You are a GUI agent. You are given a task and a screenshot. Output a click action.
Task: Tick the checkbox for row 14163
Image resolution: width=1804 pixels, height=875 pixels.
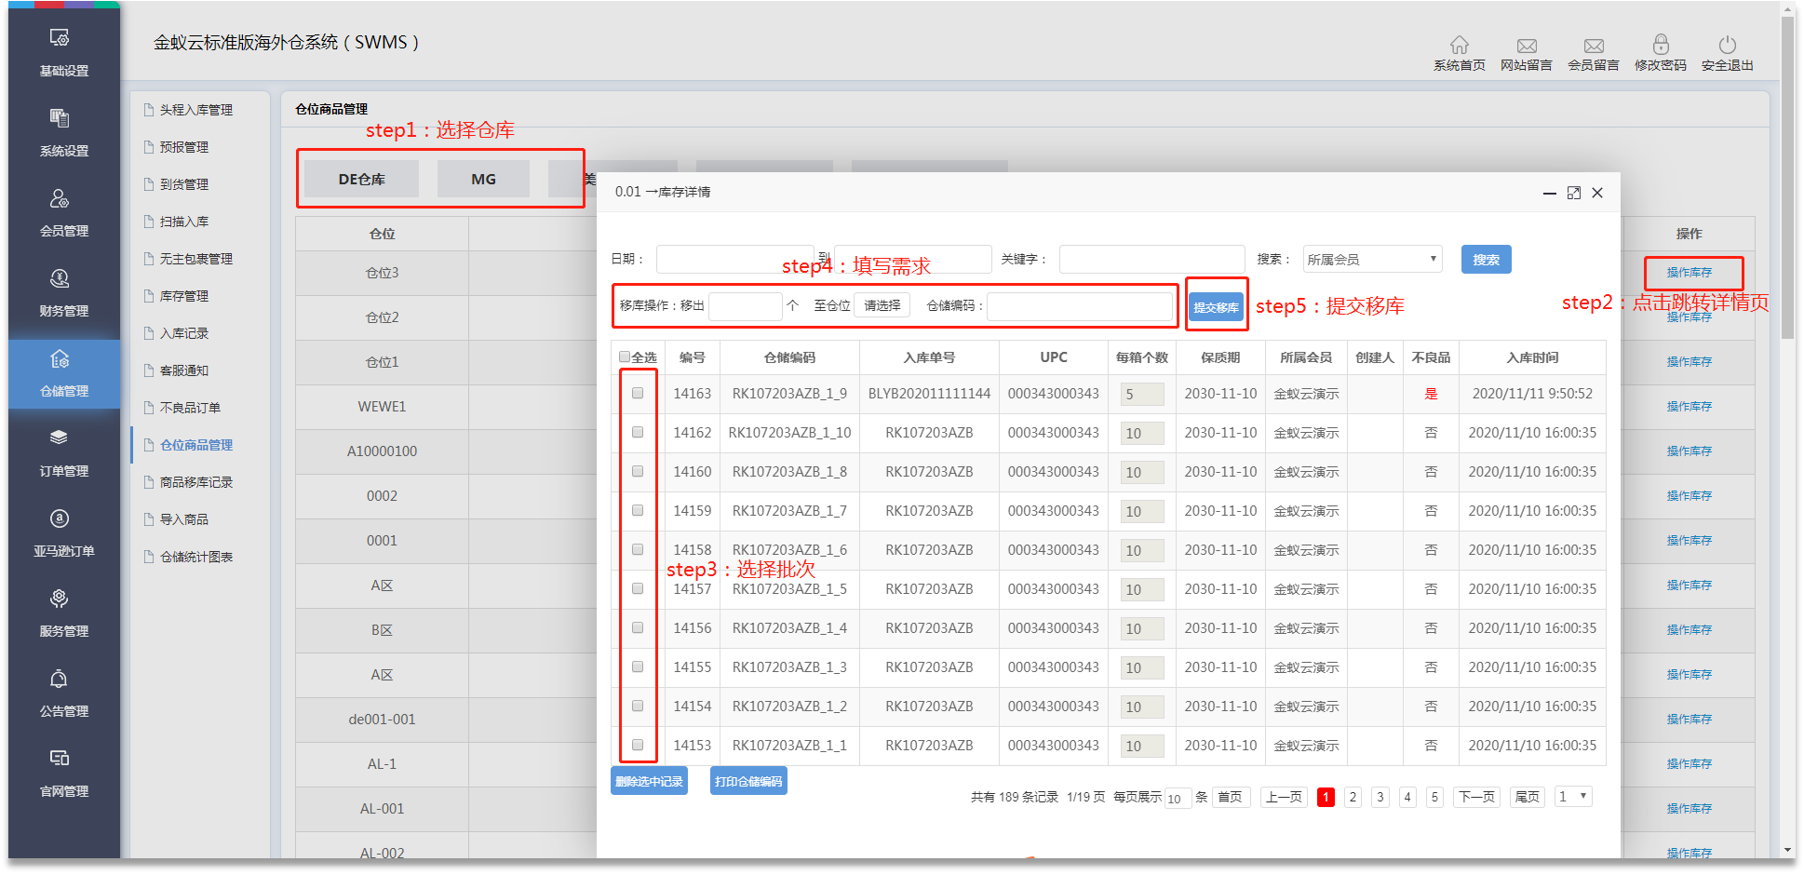click(638, 394)
